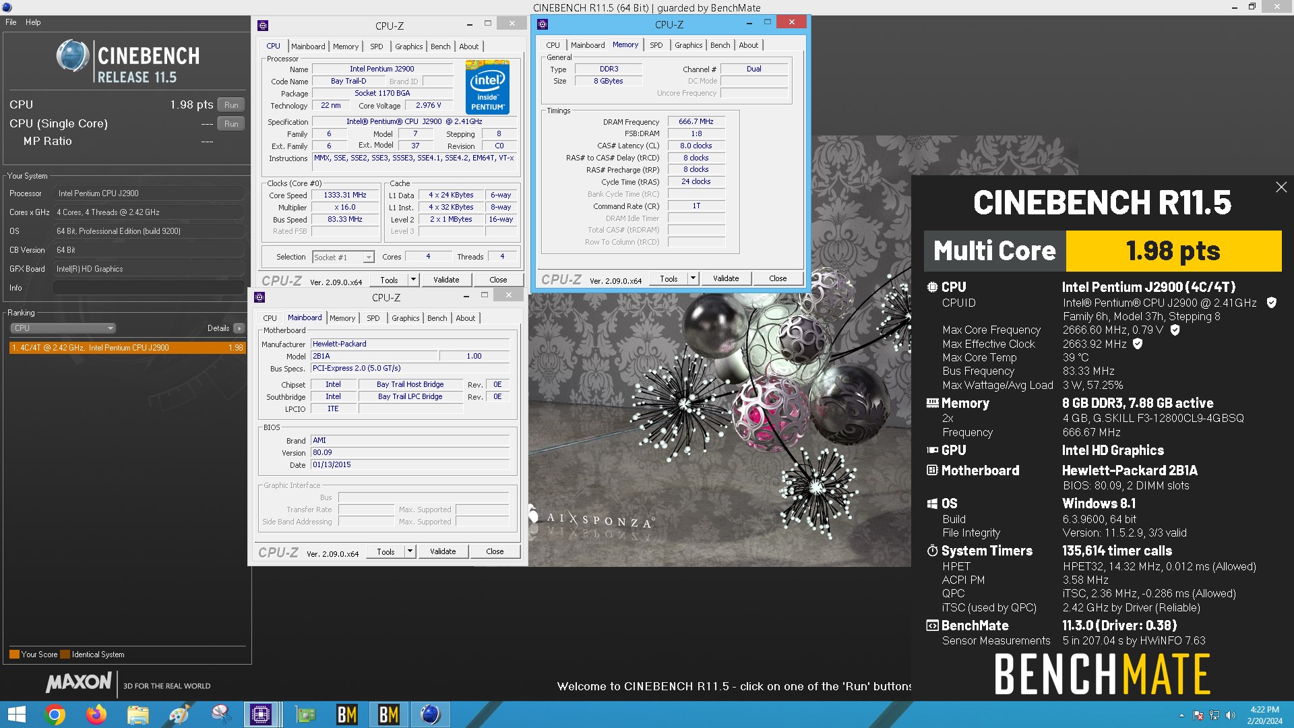The height and width of the screenshot is (728, 1294).
Task: Click the Info input field
Action: pos(149,288)
